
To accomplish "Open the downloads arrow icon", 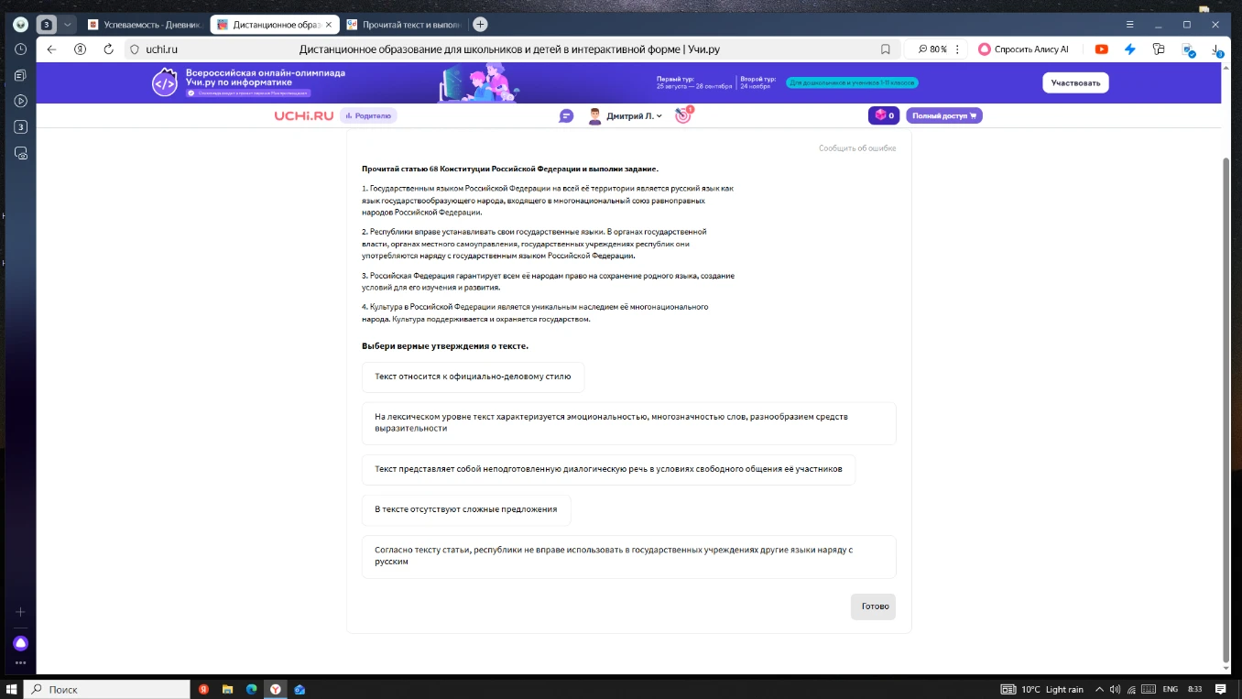I will click(x=1216, y=49).
